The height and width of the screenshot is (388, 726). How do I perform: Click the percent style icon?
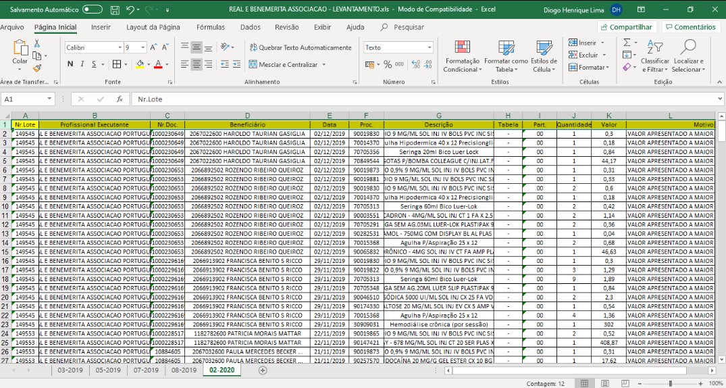(x=388, y=64)
